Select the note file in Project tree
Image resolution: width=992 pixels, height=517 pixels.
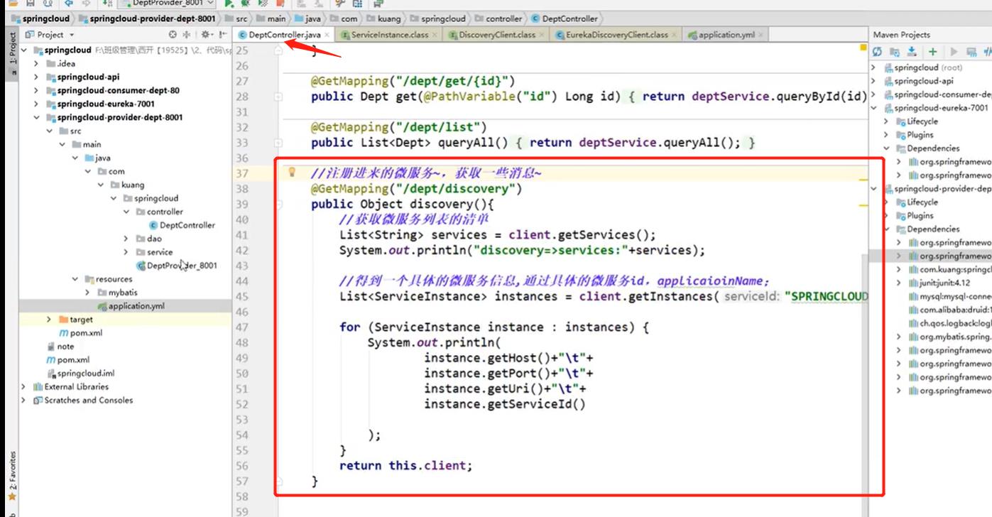pyautogui.click(x=60, y=347)
